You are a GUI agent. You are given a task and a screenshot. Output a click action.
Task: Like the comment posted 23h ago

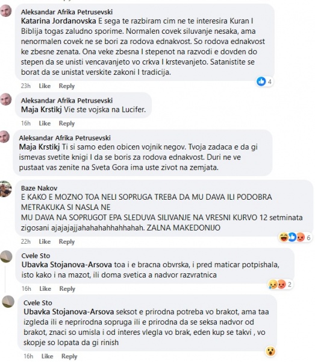click(45, 86)
